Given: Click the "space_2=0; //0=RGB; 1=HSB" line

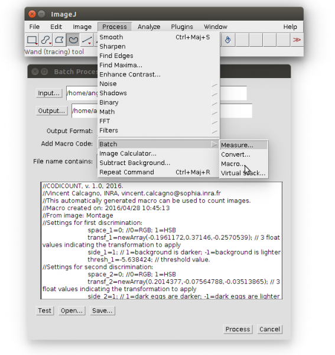Looking at the screenshot, I should (132, 274).
